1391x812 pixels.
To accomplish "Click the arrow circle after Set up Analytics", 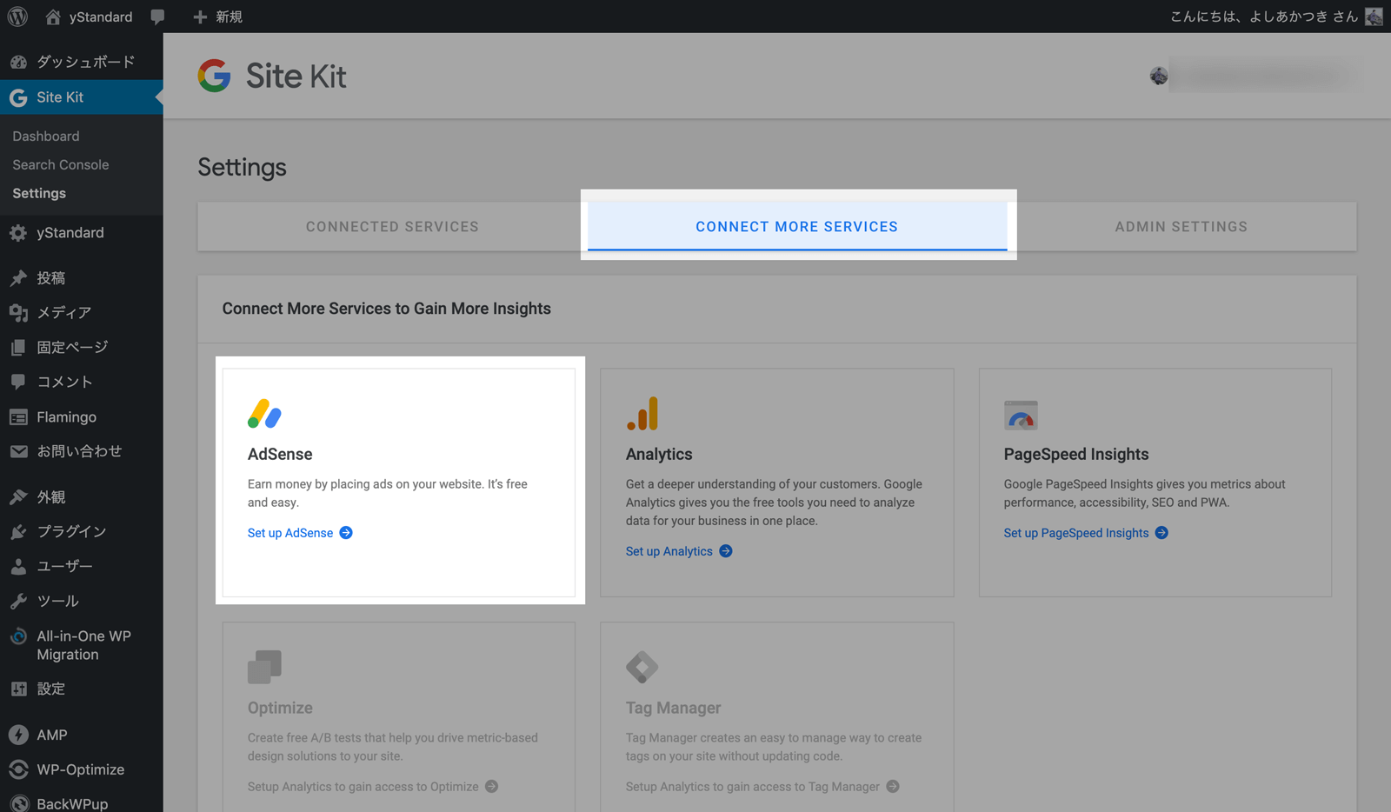I will coord(726,551).
